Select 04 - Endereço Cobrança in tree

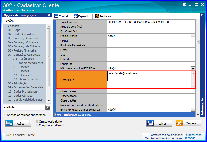[x=23, y=42]
